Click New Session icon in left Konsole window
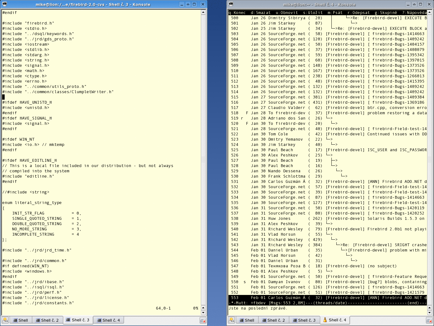The image size is (434, 326). click(x=5, y=320)
